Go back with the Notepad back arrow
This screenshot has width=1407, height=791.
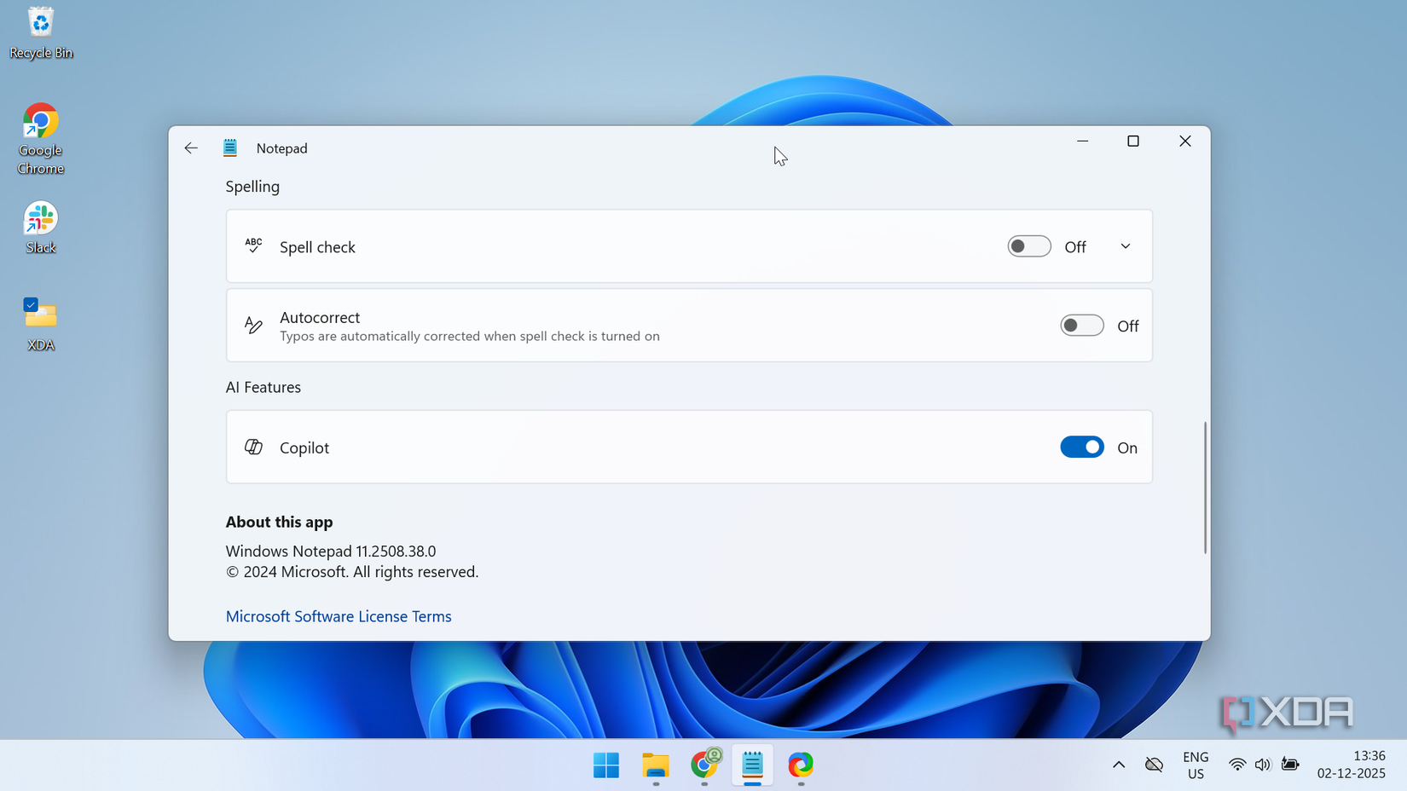(x=191, y=148)
